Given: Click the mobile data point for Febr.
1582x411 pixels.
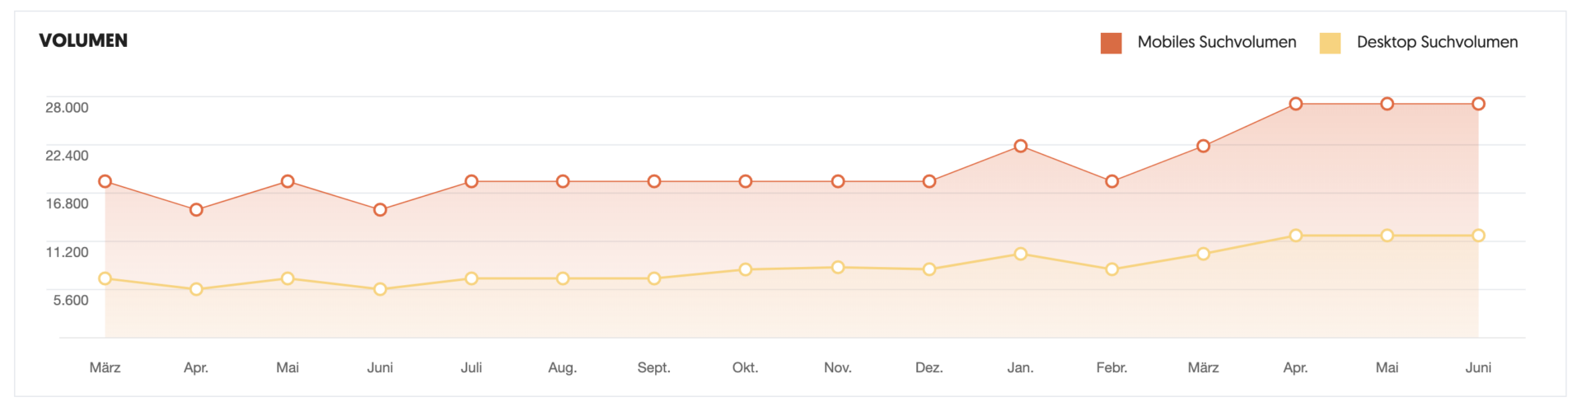Looking at the screenshot, I should point(1112,181).
